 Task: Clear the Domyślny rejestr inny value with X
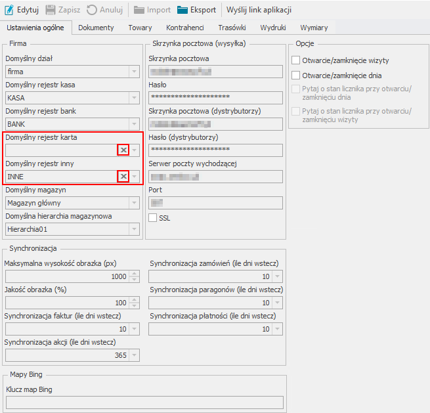tap(123, 177)
